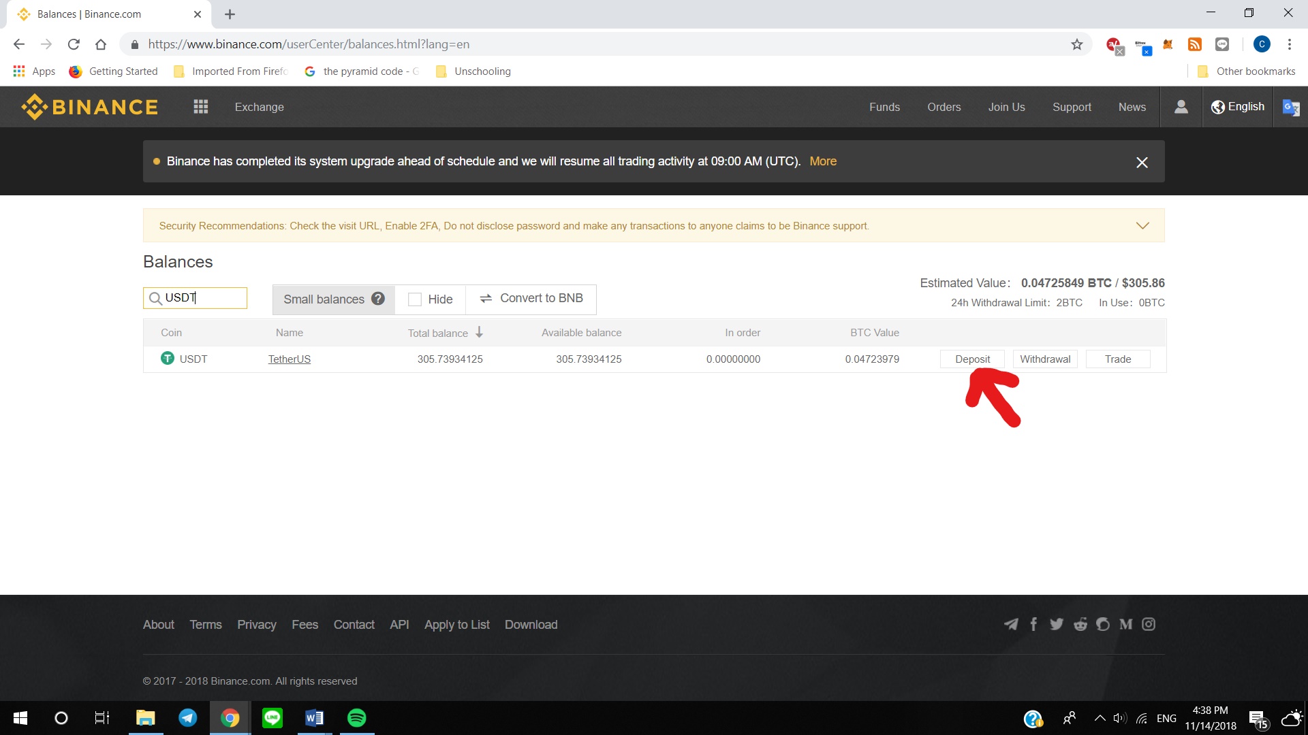Sort by Total balance column arrow
The image size is (1308, 735).
(480, 332)
